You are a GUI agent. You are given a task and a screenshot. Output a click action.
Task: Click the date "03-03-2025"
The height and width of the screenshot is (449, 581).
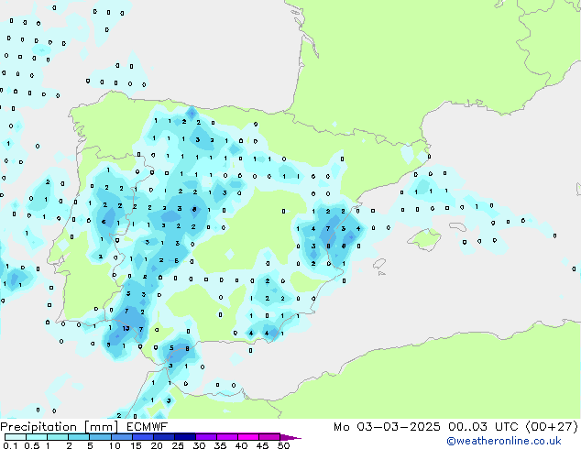coord(399,427)
